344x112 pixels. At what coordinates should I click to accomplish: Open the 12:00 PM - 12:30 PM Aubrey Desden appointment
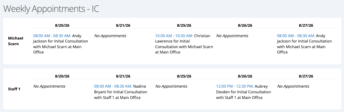pyautogui.click(x=235, y=86)
